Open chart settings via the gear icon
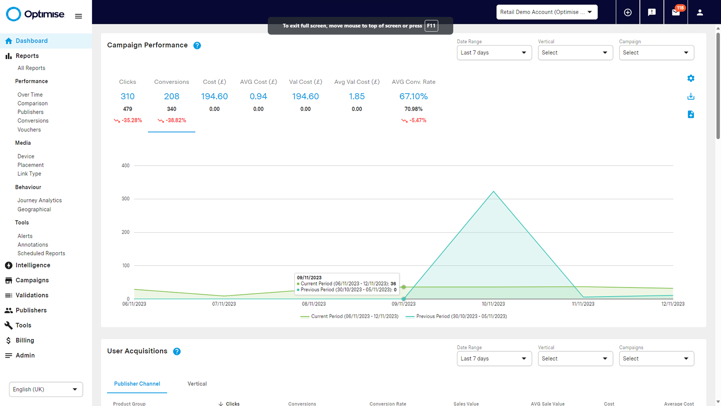Image resolution: width=721 pixels, height=406 pixels. (690, 78)
